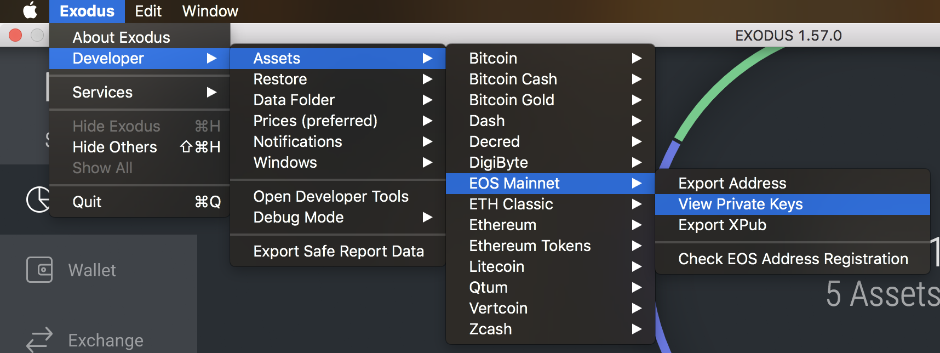The width and height of the screenshot is (940, 353).
Task: Choose Export Address for EOS Mainnet
Action: tap(732, 183)
